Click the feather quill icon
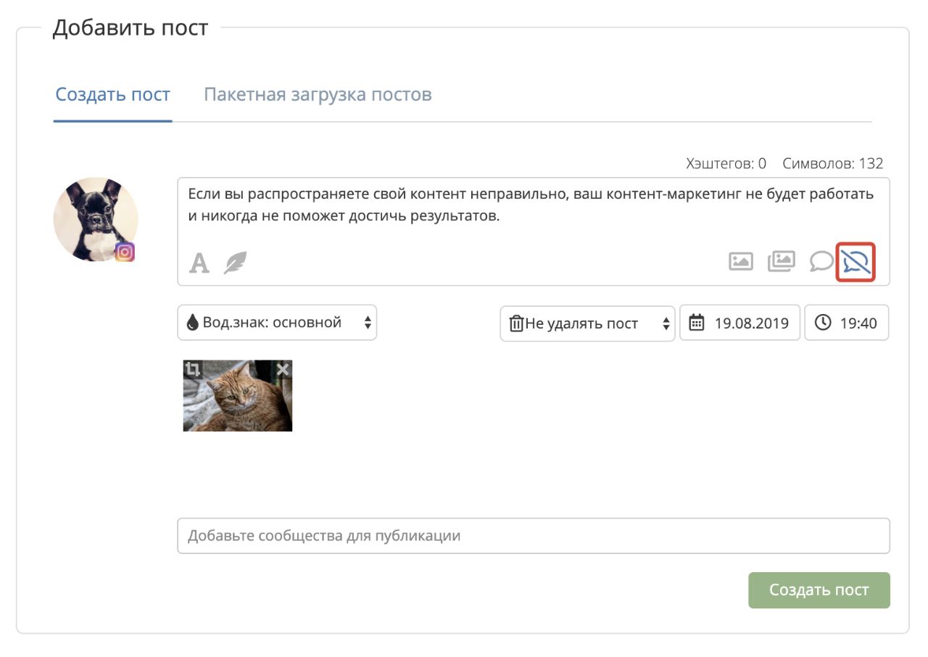928x657 pixels. pyautogui.click(x=235, y=263)
